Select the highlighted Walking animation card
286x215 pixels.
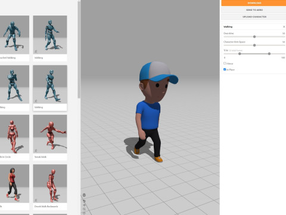(50, 88)
